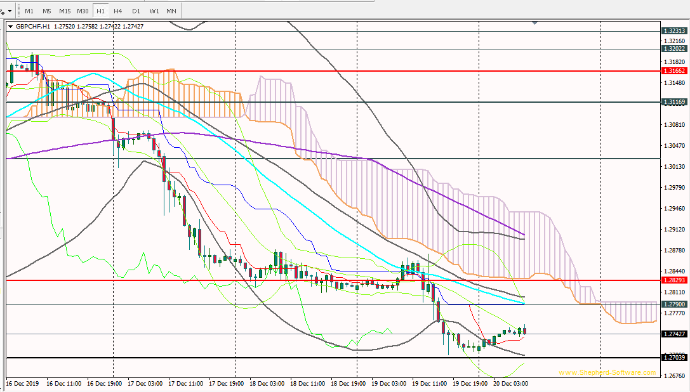Image resolution: width=690 pixels, height=392 pixels.
Task: Expand the GBPCHF,H1 chart title triangle
Action: click(11, 27)
